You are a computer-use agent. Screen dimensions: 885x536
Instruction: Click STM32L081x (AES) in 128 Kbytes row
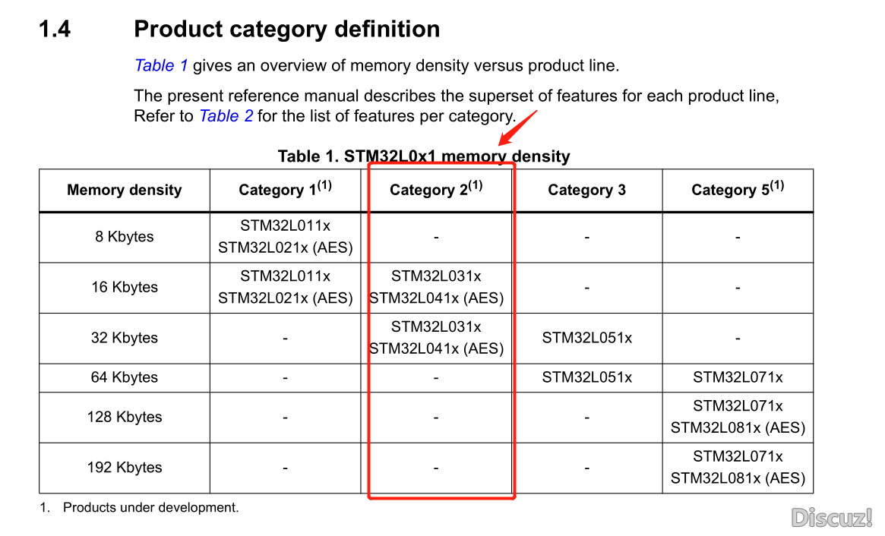738,427
